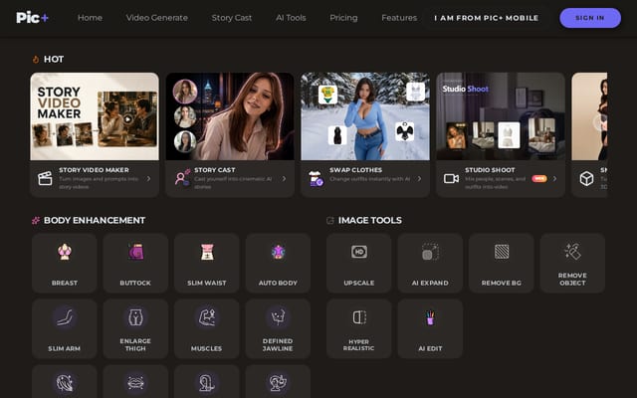Screen dimensions: 637x398
Task: Open the AI Edit tool
Action: tap(430, 328)
